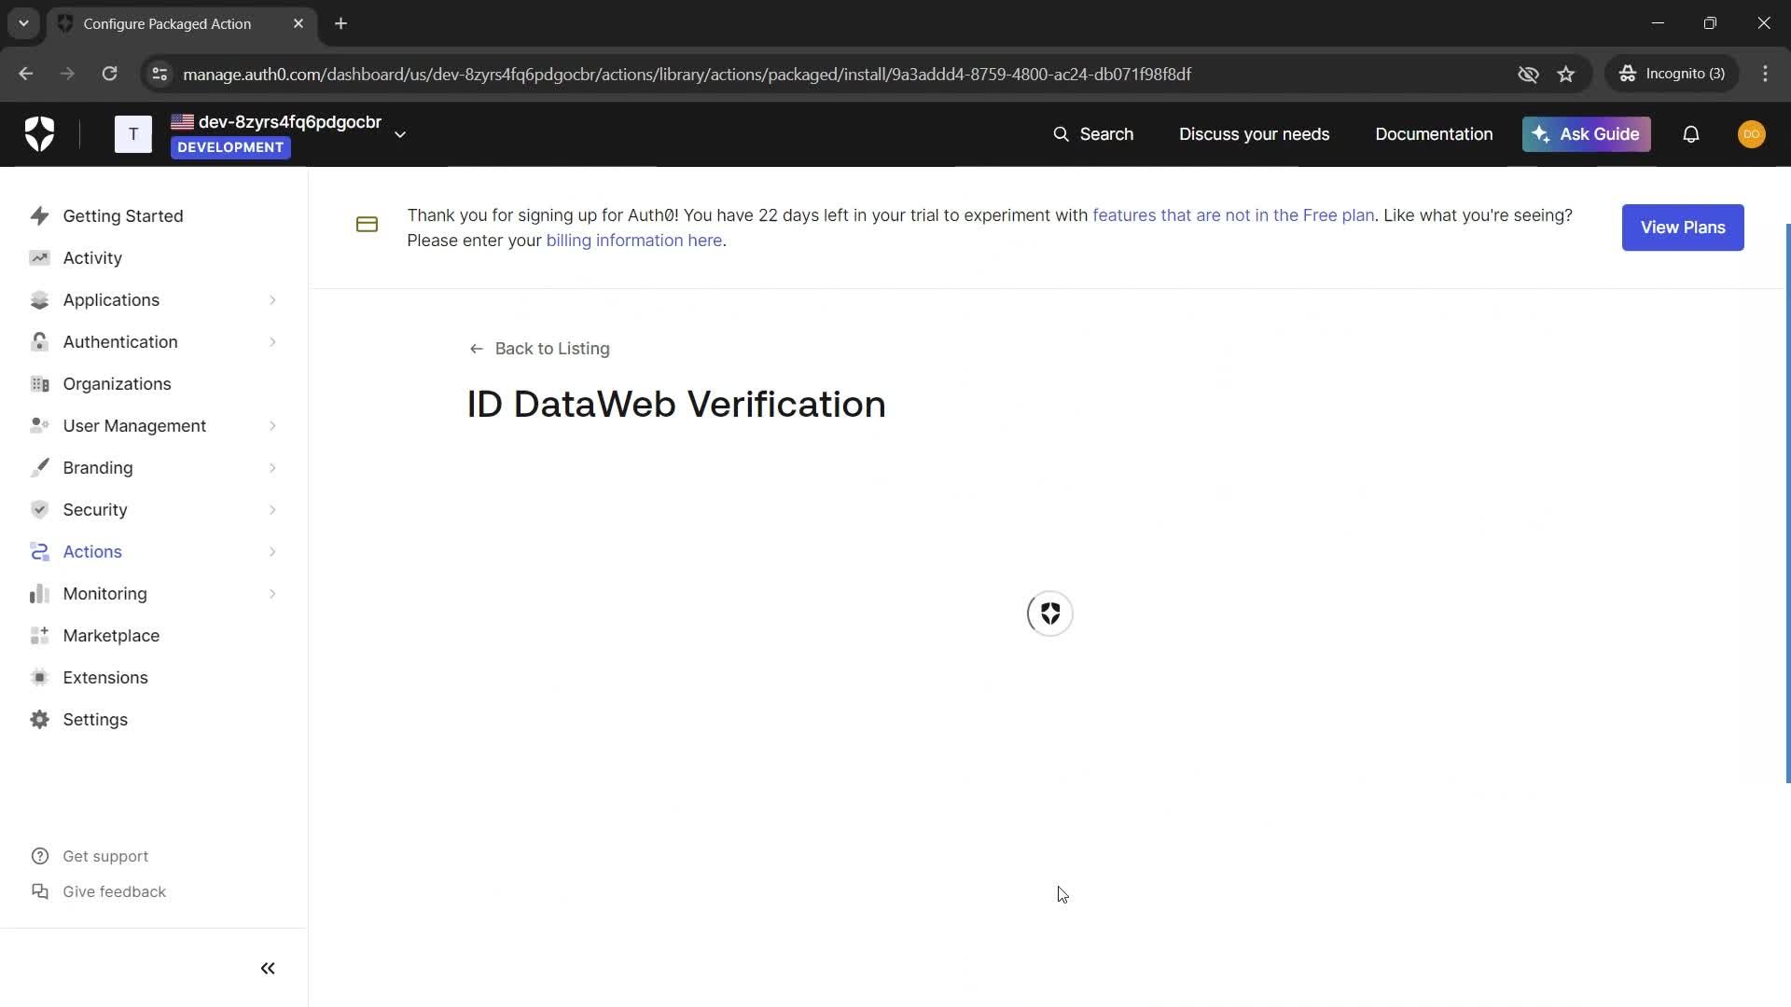Screen dimensions: 1791x1007
Task: Expand the User Management chevron
Action: coord(272,426)
